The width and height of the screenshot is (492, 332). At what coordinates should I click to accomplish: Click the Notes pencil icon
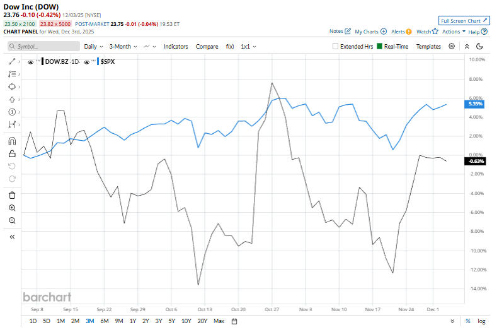tap(348, 31)
